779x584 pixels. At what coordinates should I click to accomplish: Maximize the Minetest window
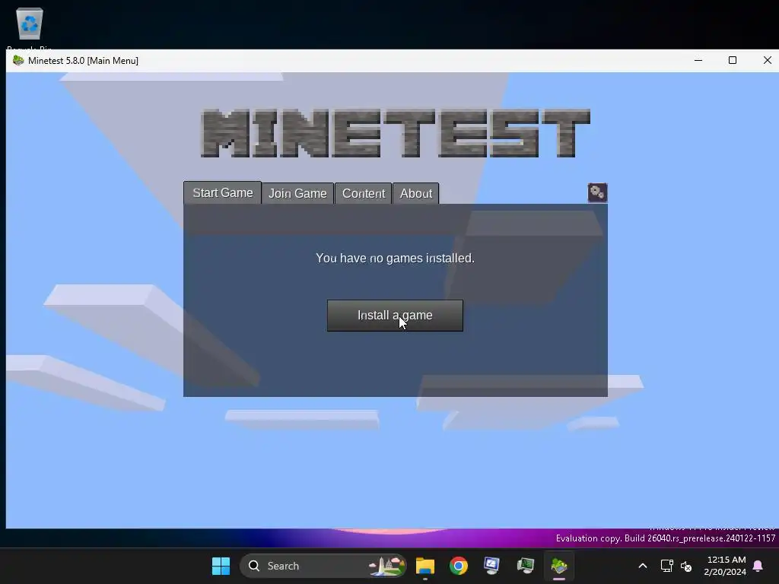pyautogui.click(x=733, y=61)
